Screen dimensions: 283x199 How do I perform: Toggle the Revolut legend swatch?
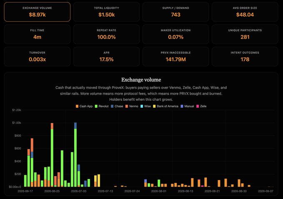pos(96,106)
